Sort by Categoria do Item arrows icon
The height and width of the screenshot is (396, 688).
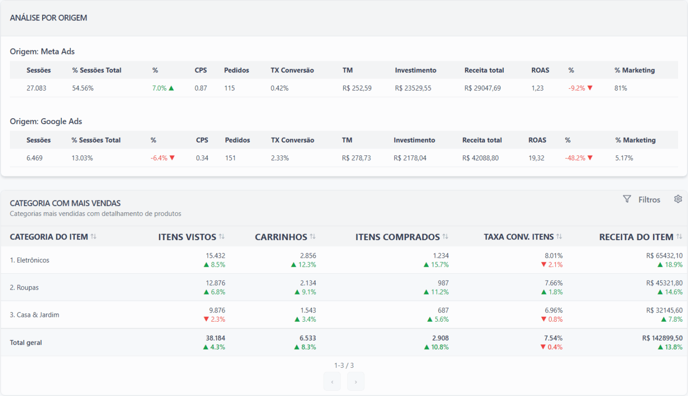pyautogui.click(x=93, y=237)
